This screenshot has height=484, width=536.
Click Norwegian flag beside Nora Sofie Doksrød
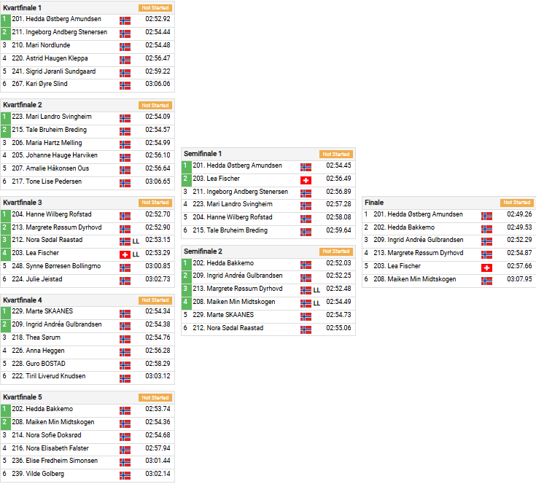tap(125, 436)
